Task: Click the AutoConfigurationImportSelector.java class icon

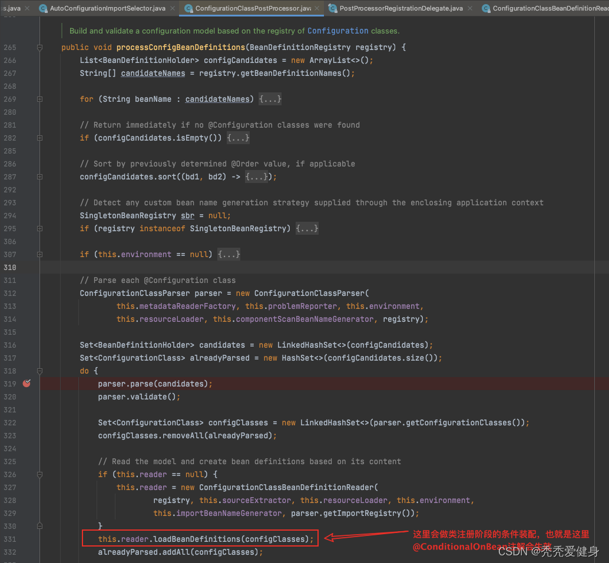Action: (x=43, y=8)
